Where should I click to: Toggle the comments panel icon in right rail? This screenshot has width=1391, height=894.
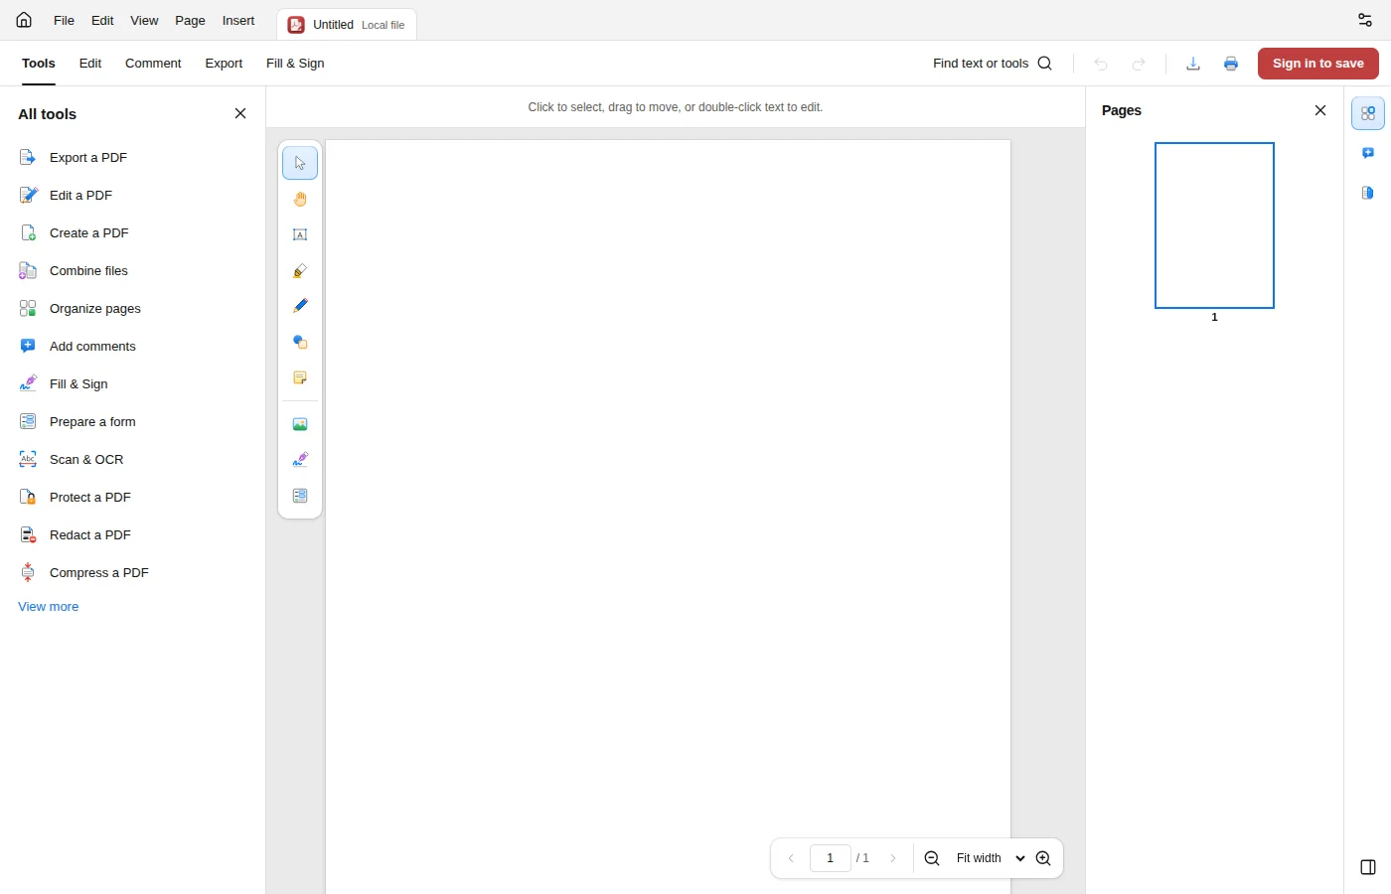(x=1368, y=153)
